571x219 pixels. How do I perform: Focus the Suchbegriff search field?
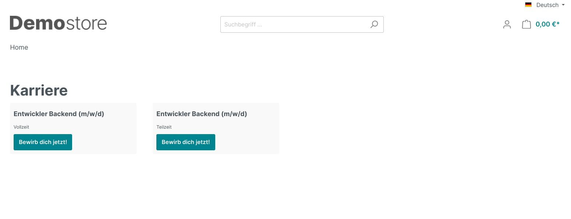pos(294,25)
